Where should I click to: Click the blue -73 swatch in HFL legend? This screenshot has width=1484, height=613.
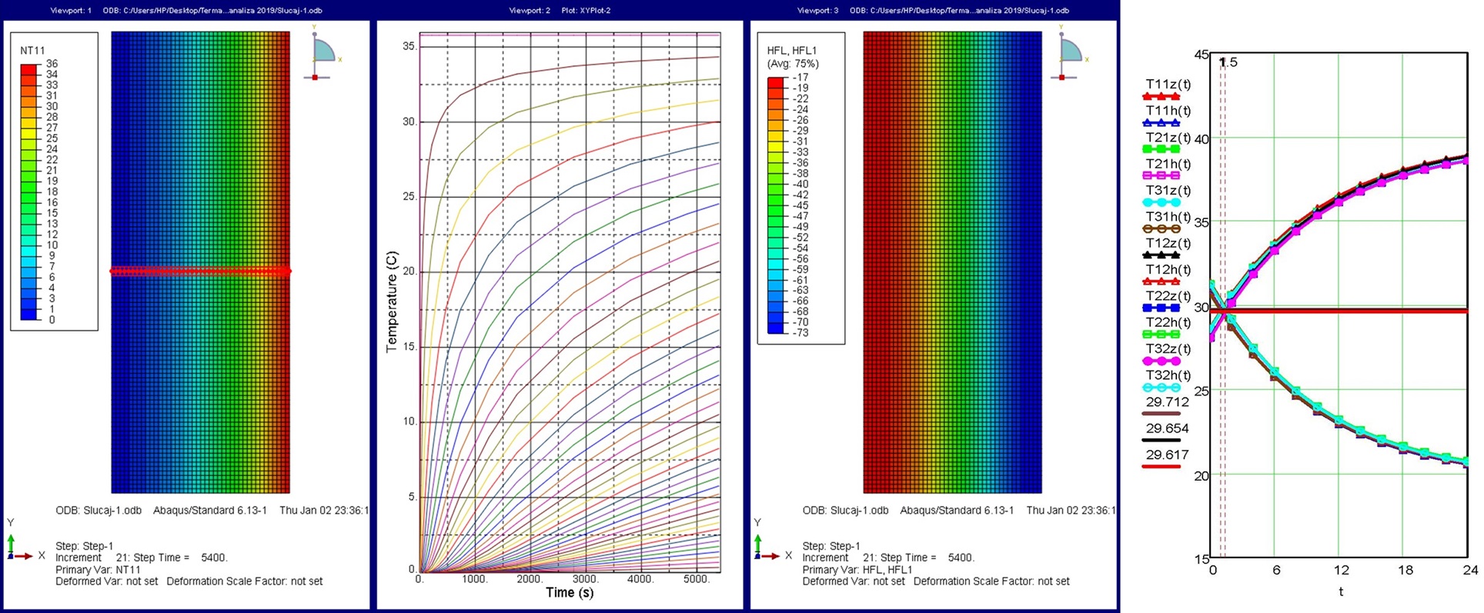tap(776, 328)
